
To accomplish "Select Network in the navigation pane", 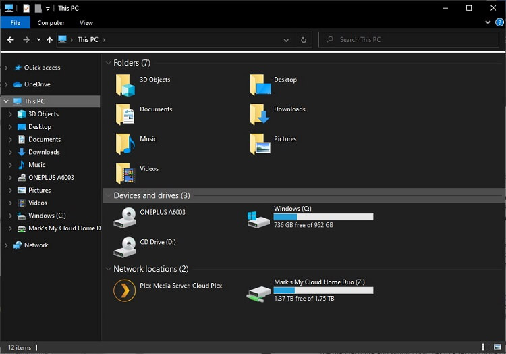I will coord(36,245).
